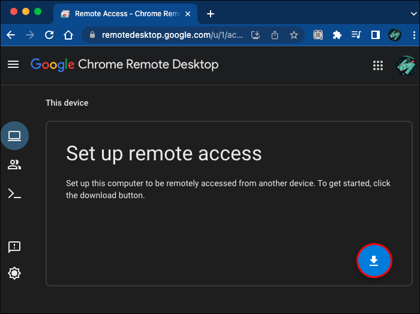Click the install app icon in address bar
This screenshot has width=420, height=314.
coord(256,35)
